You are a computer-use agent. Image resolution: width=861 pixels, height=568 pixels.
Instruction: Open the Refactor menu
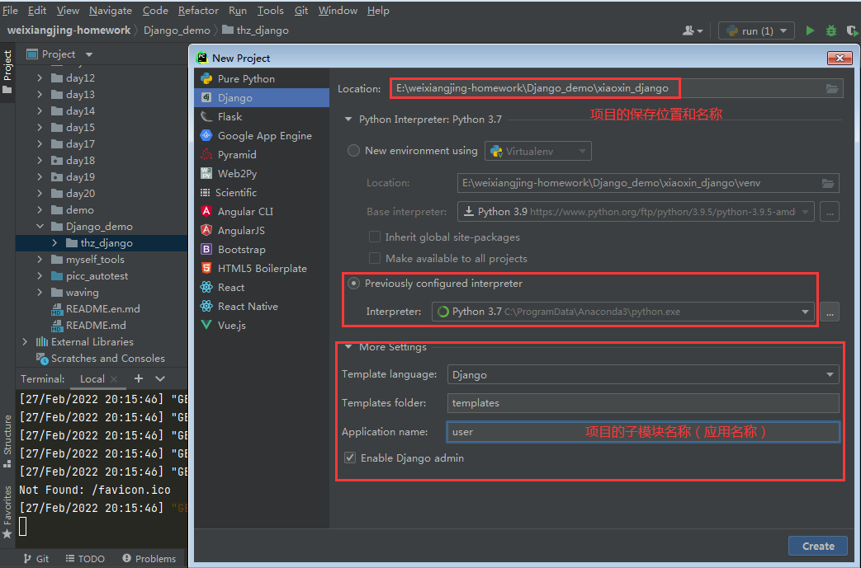(x=198, y=11)
